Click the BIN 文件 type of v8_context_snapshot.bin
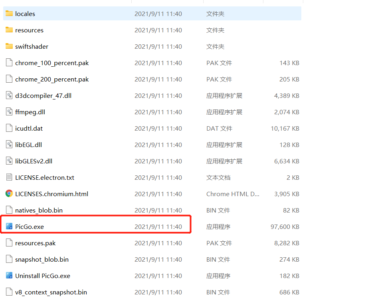368x308 pixels. (218, 292)
